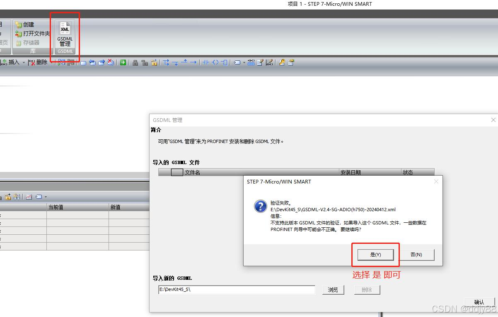The width and height of the screenshot is (498, 317).
Task: Click the 文件名 column header
Action: click(261, 172)
